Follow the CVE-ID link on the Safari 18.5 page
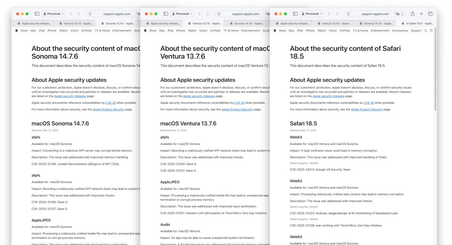 (x=369, y=103)
